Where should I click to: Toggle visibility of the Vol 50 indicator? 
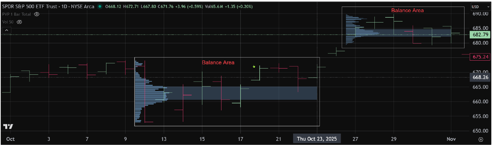coord(19,22)
